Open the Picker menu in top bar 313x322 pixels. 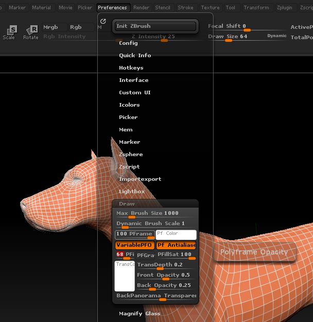(x=85, y=8)
